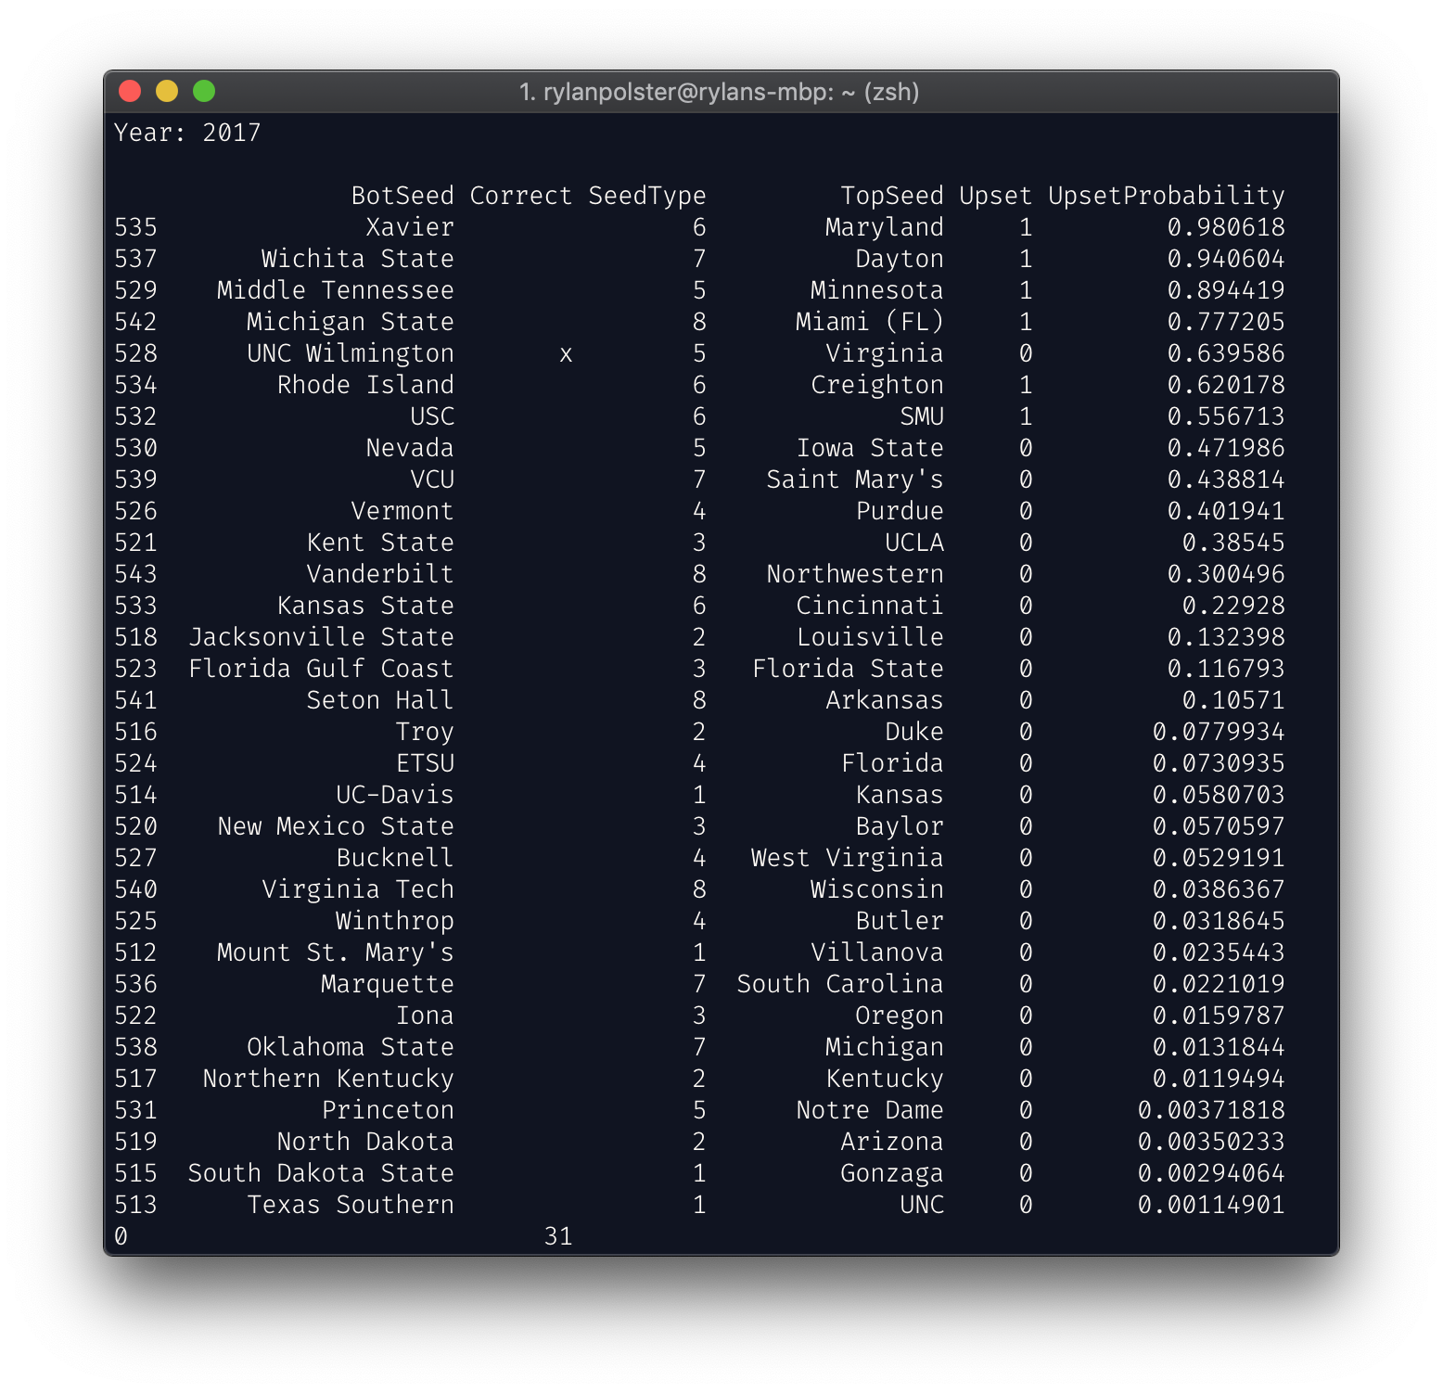The image size is (1443, 1393).
Task: Click UC-Davis team name
Action: pyautogui.click(x=395, y=795)
